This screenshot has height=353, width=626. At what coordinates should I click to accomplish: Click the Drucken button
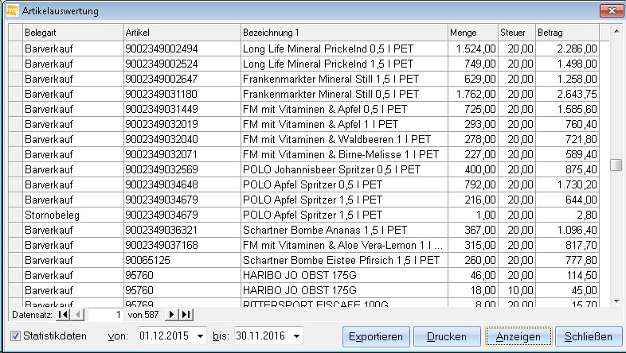coord(447,336)
